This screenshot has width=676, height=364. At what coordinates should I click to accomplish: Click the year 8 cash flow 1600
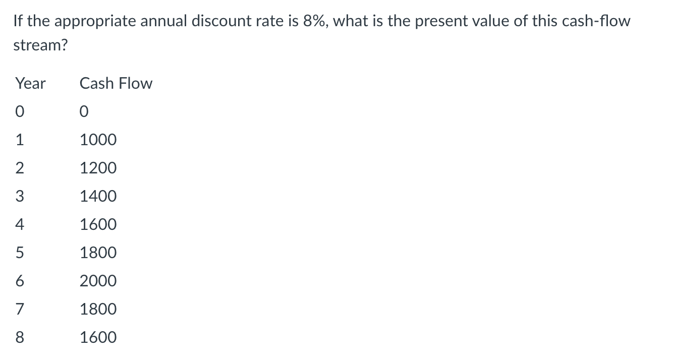click(x=98, y=337)
